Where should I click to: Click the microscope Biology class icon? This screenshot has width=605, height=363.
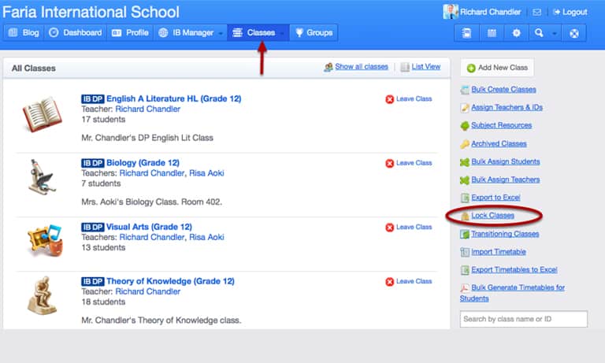pos(41,176)
